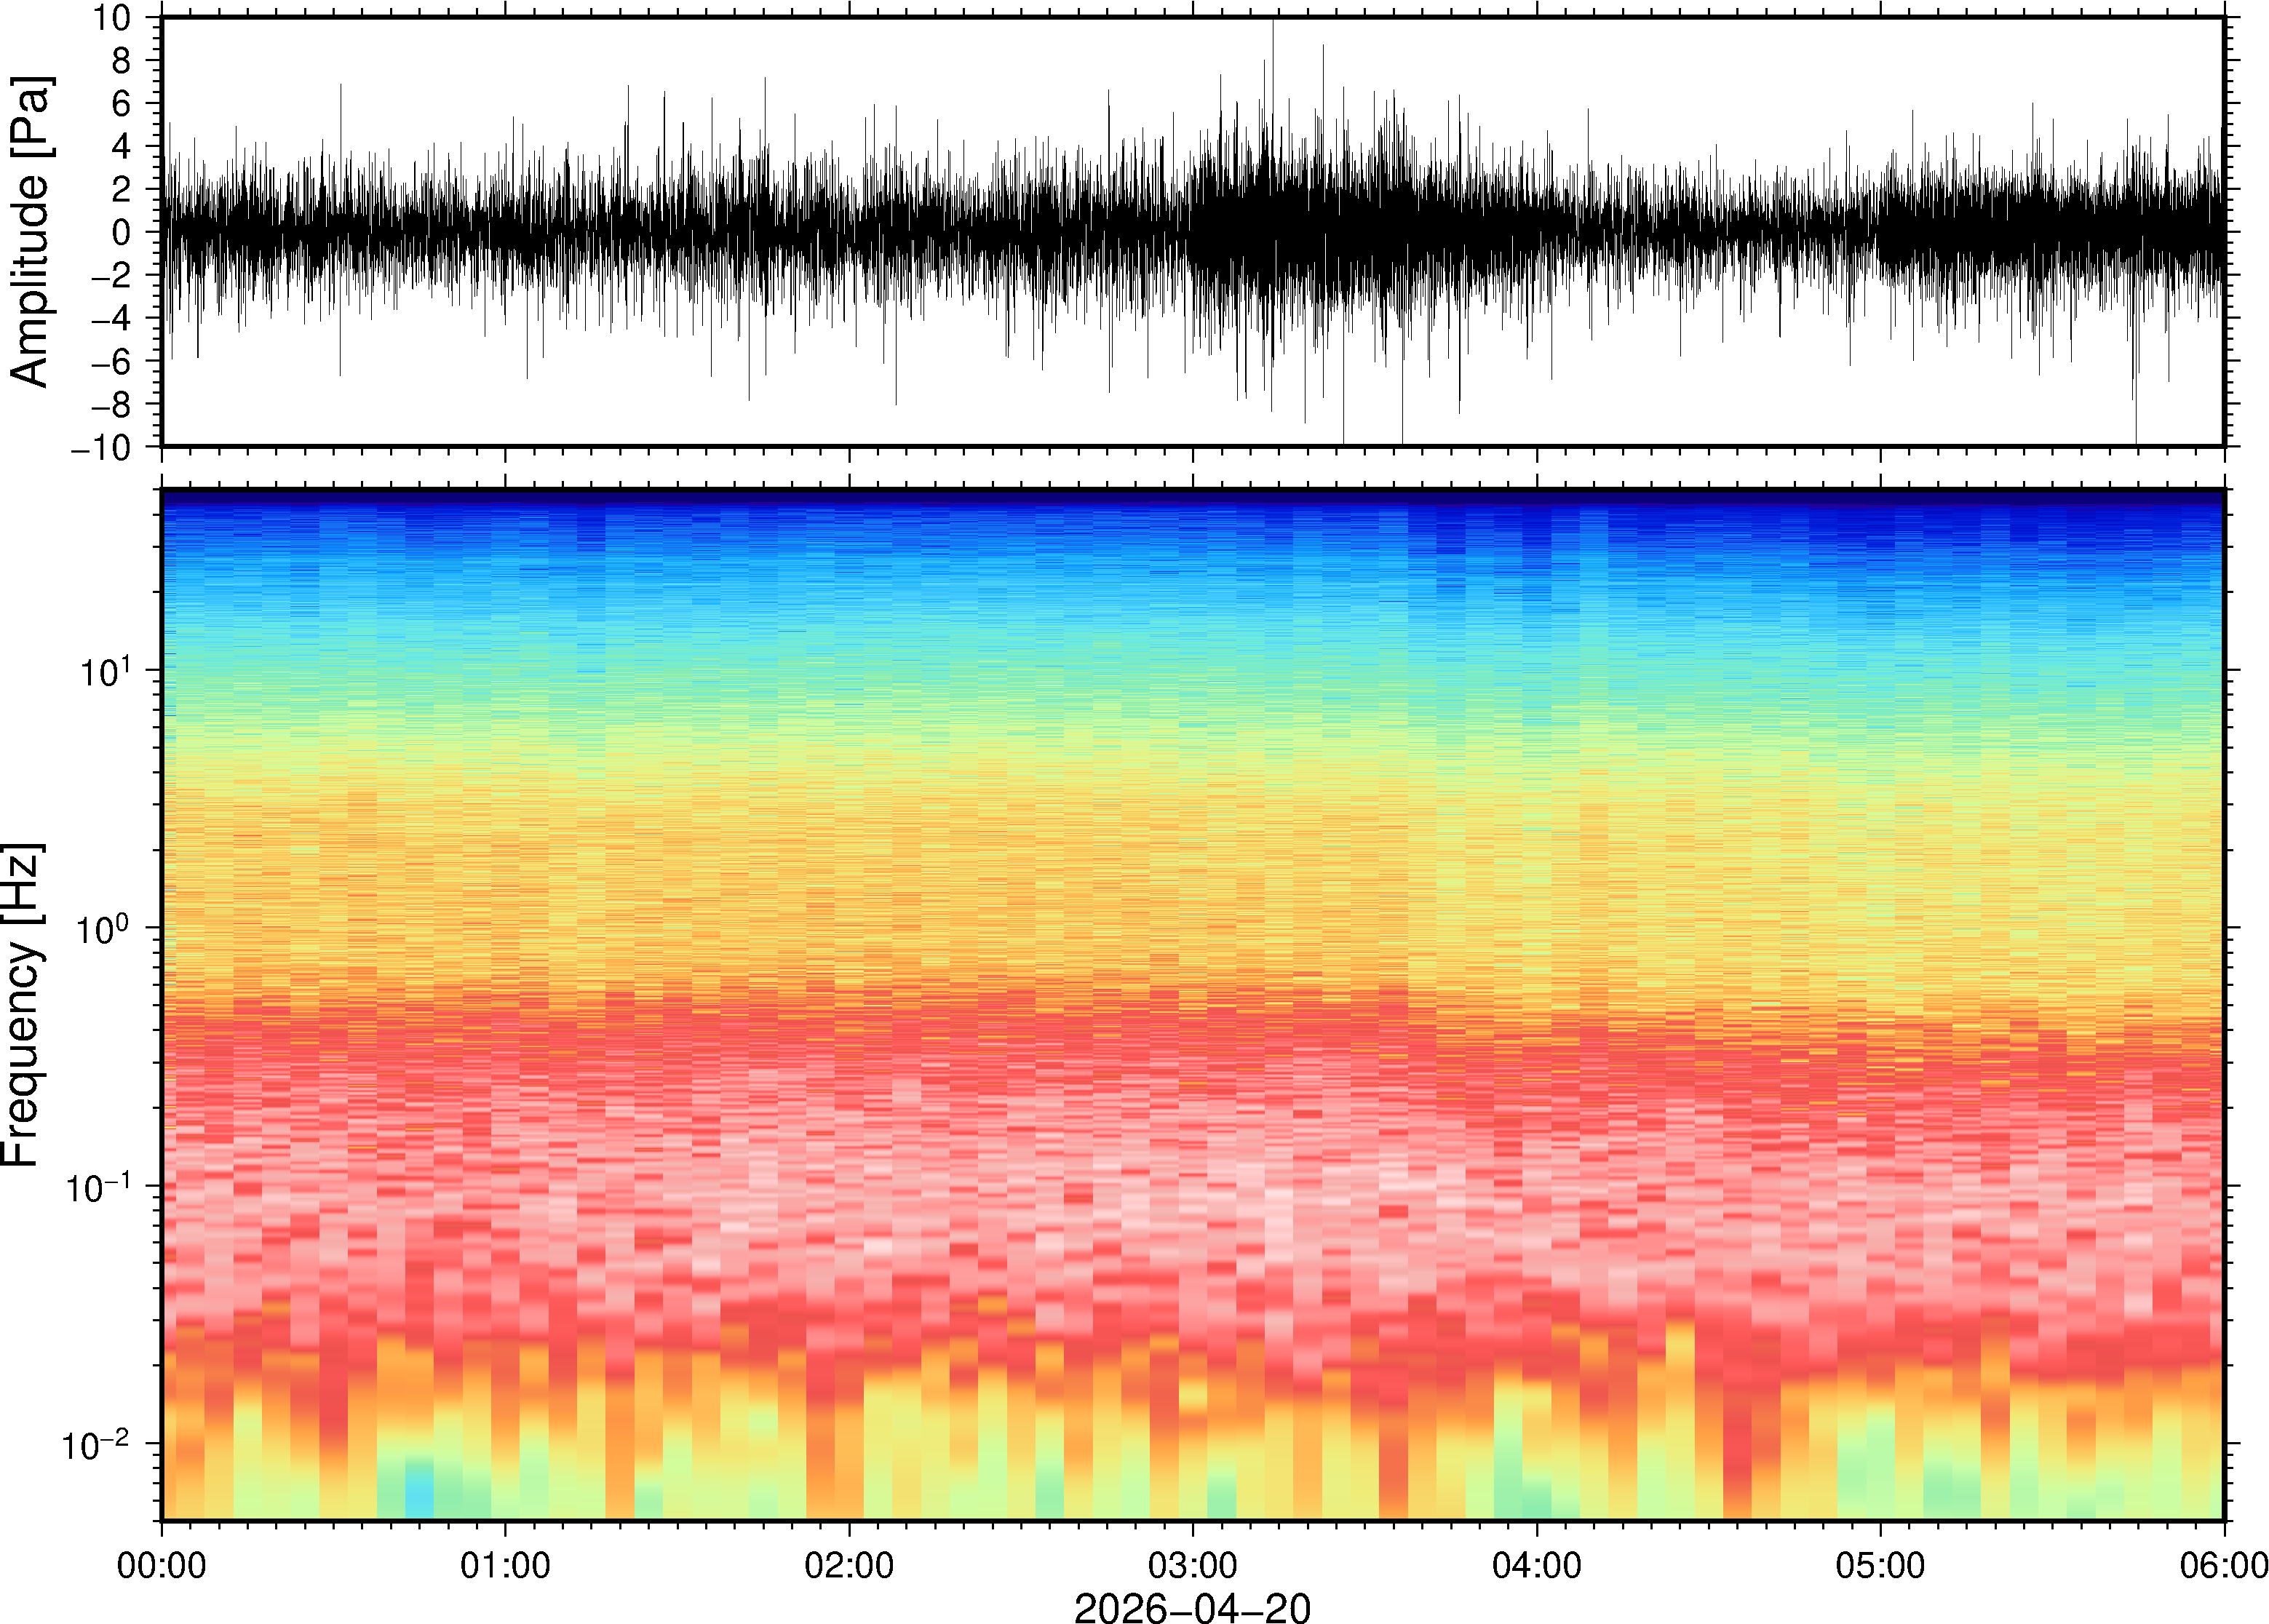Click the 05:00 time axis label

(1880, 1565)
